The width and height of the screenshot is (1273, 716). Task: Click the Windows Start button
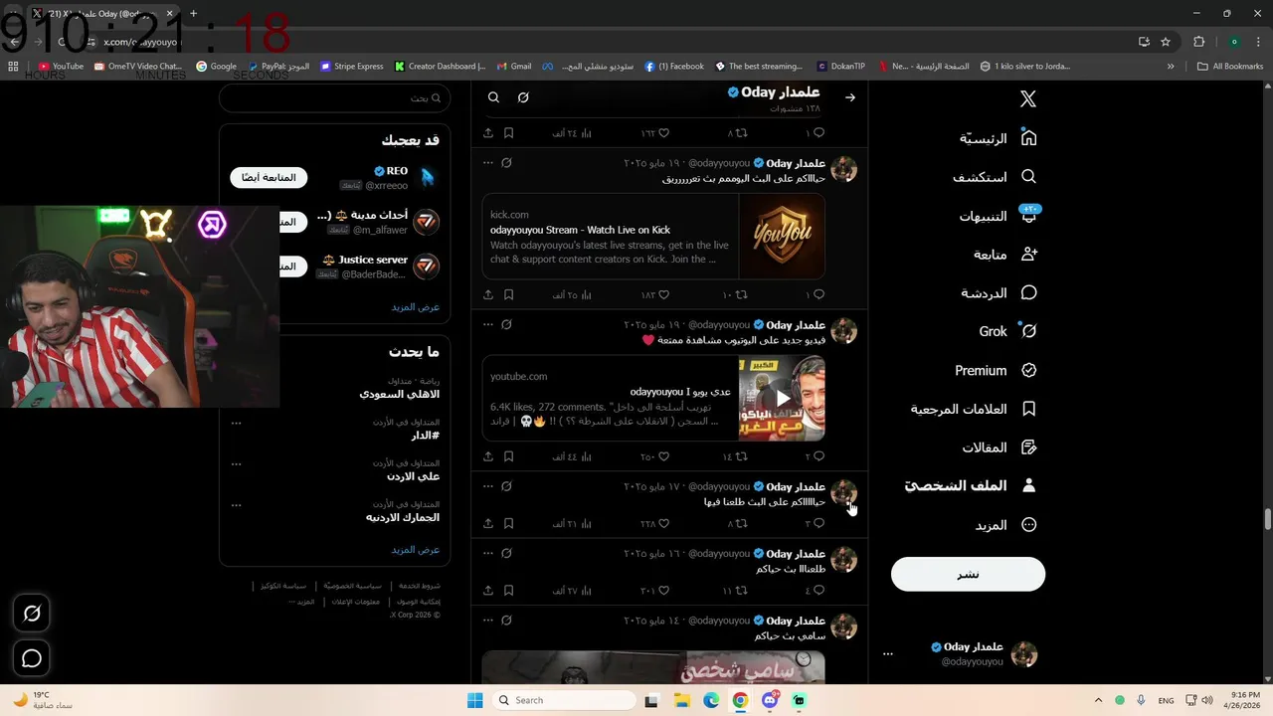click(474, 700)
